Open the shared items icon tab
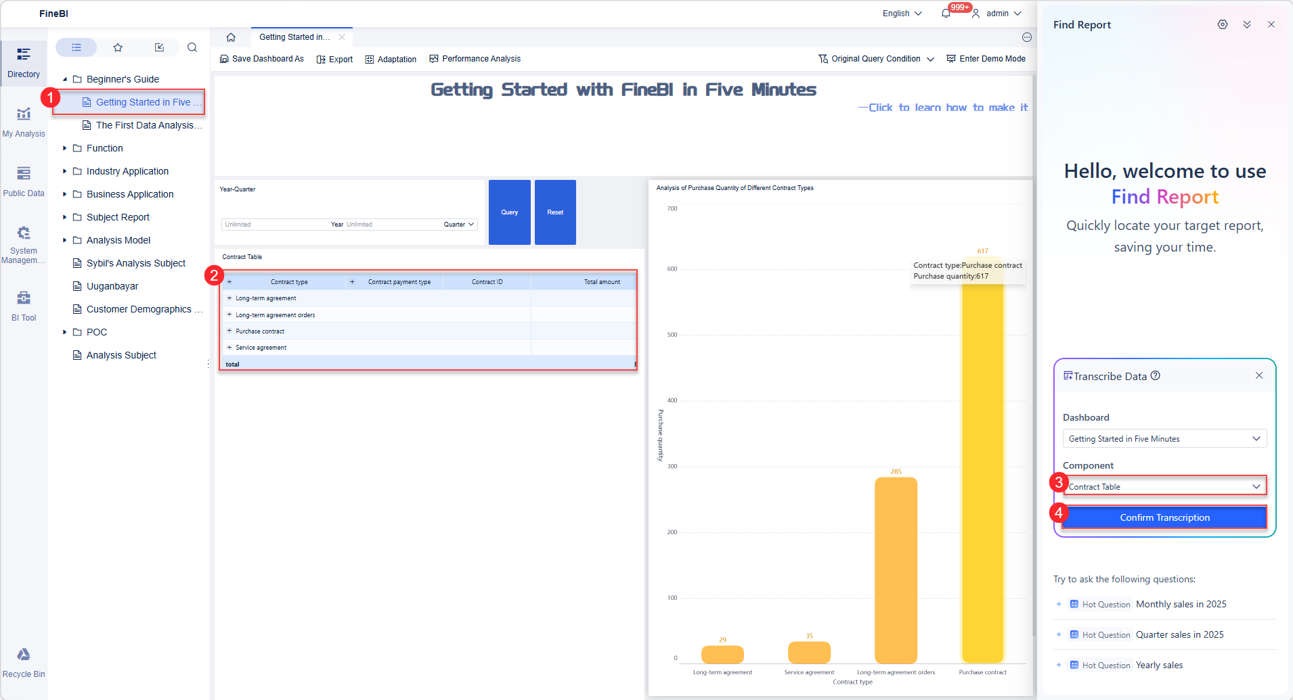The width and height of the screenshot is (1293, 700). coord(159,47)
